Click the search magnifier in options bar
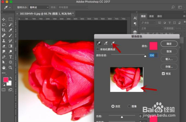Screen dimensions: 186x122 coord(173,7)
